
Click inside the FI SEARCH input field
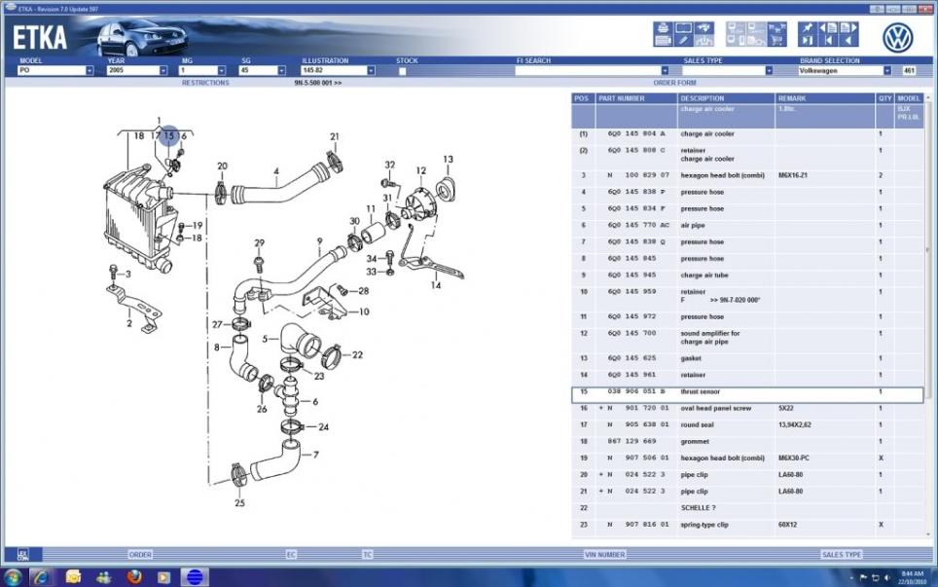coord(588,71)
